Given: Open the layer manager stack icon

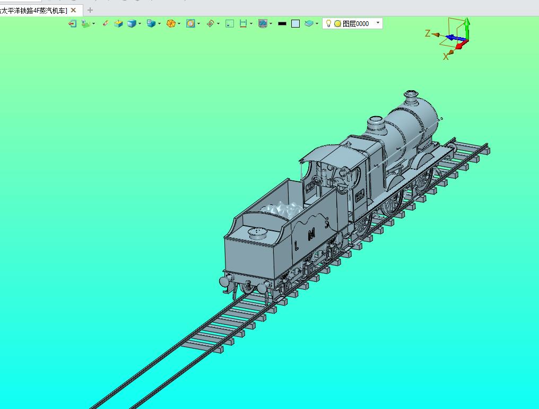Looking at the screenshot, I should point(309,23).
